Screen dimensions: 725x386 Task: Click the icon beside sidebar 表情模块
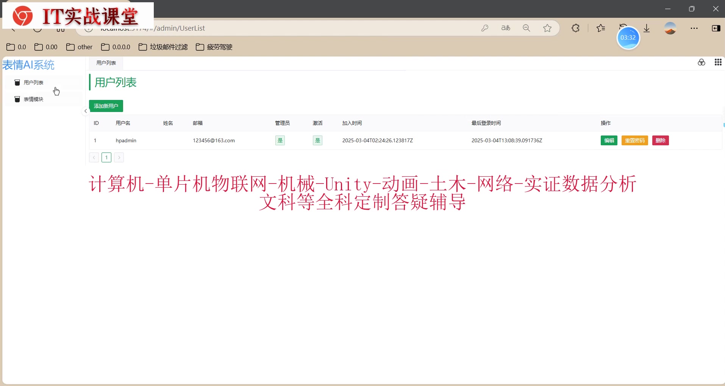[17, 99]
